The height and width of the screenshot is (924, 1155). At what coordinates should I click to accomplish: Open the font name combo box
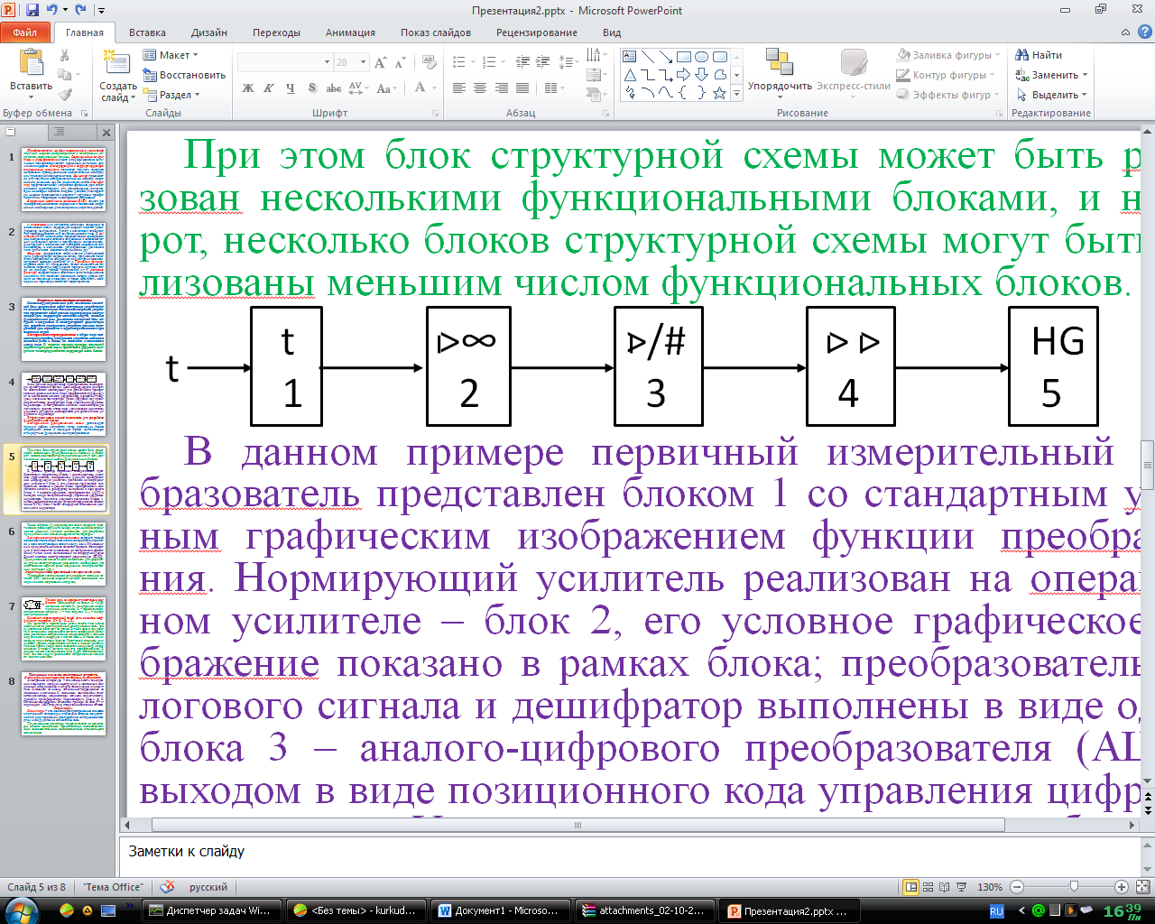pos(284,62)
